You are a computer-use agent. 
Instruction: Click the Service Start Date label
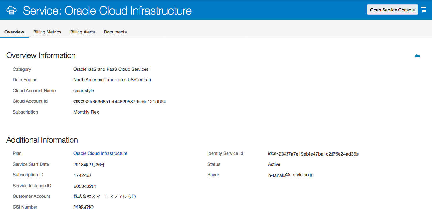pos(31,164)
